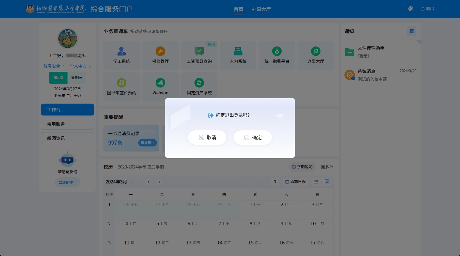The width and height of the screenshot is (460, 256).
Task: Open the 报修管理 wrench icon
Action: tap(160, 51)
